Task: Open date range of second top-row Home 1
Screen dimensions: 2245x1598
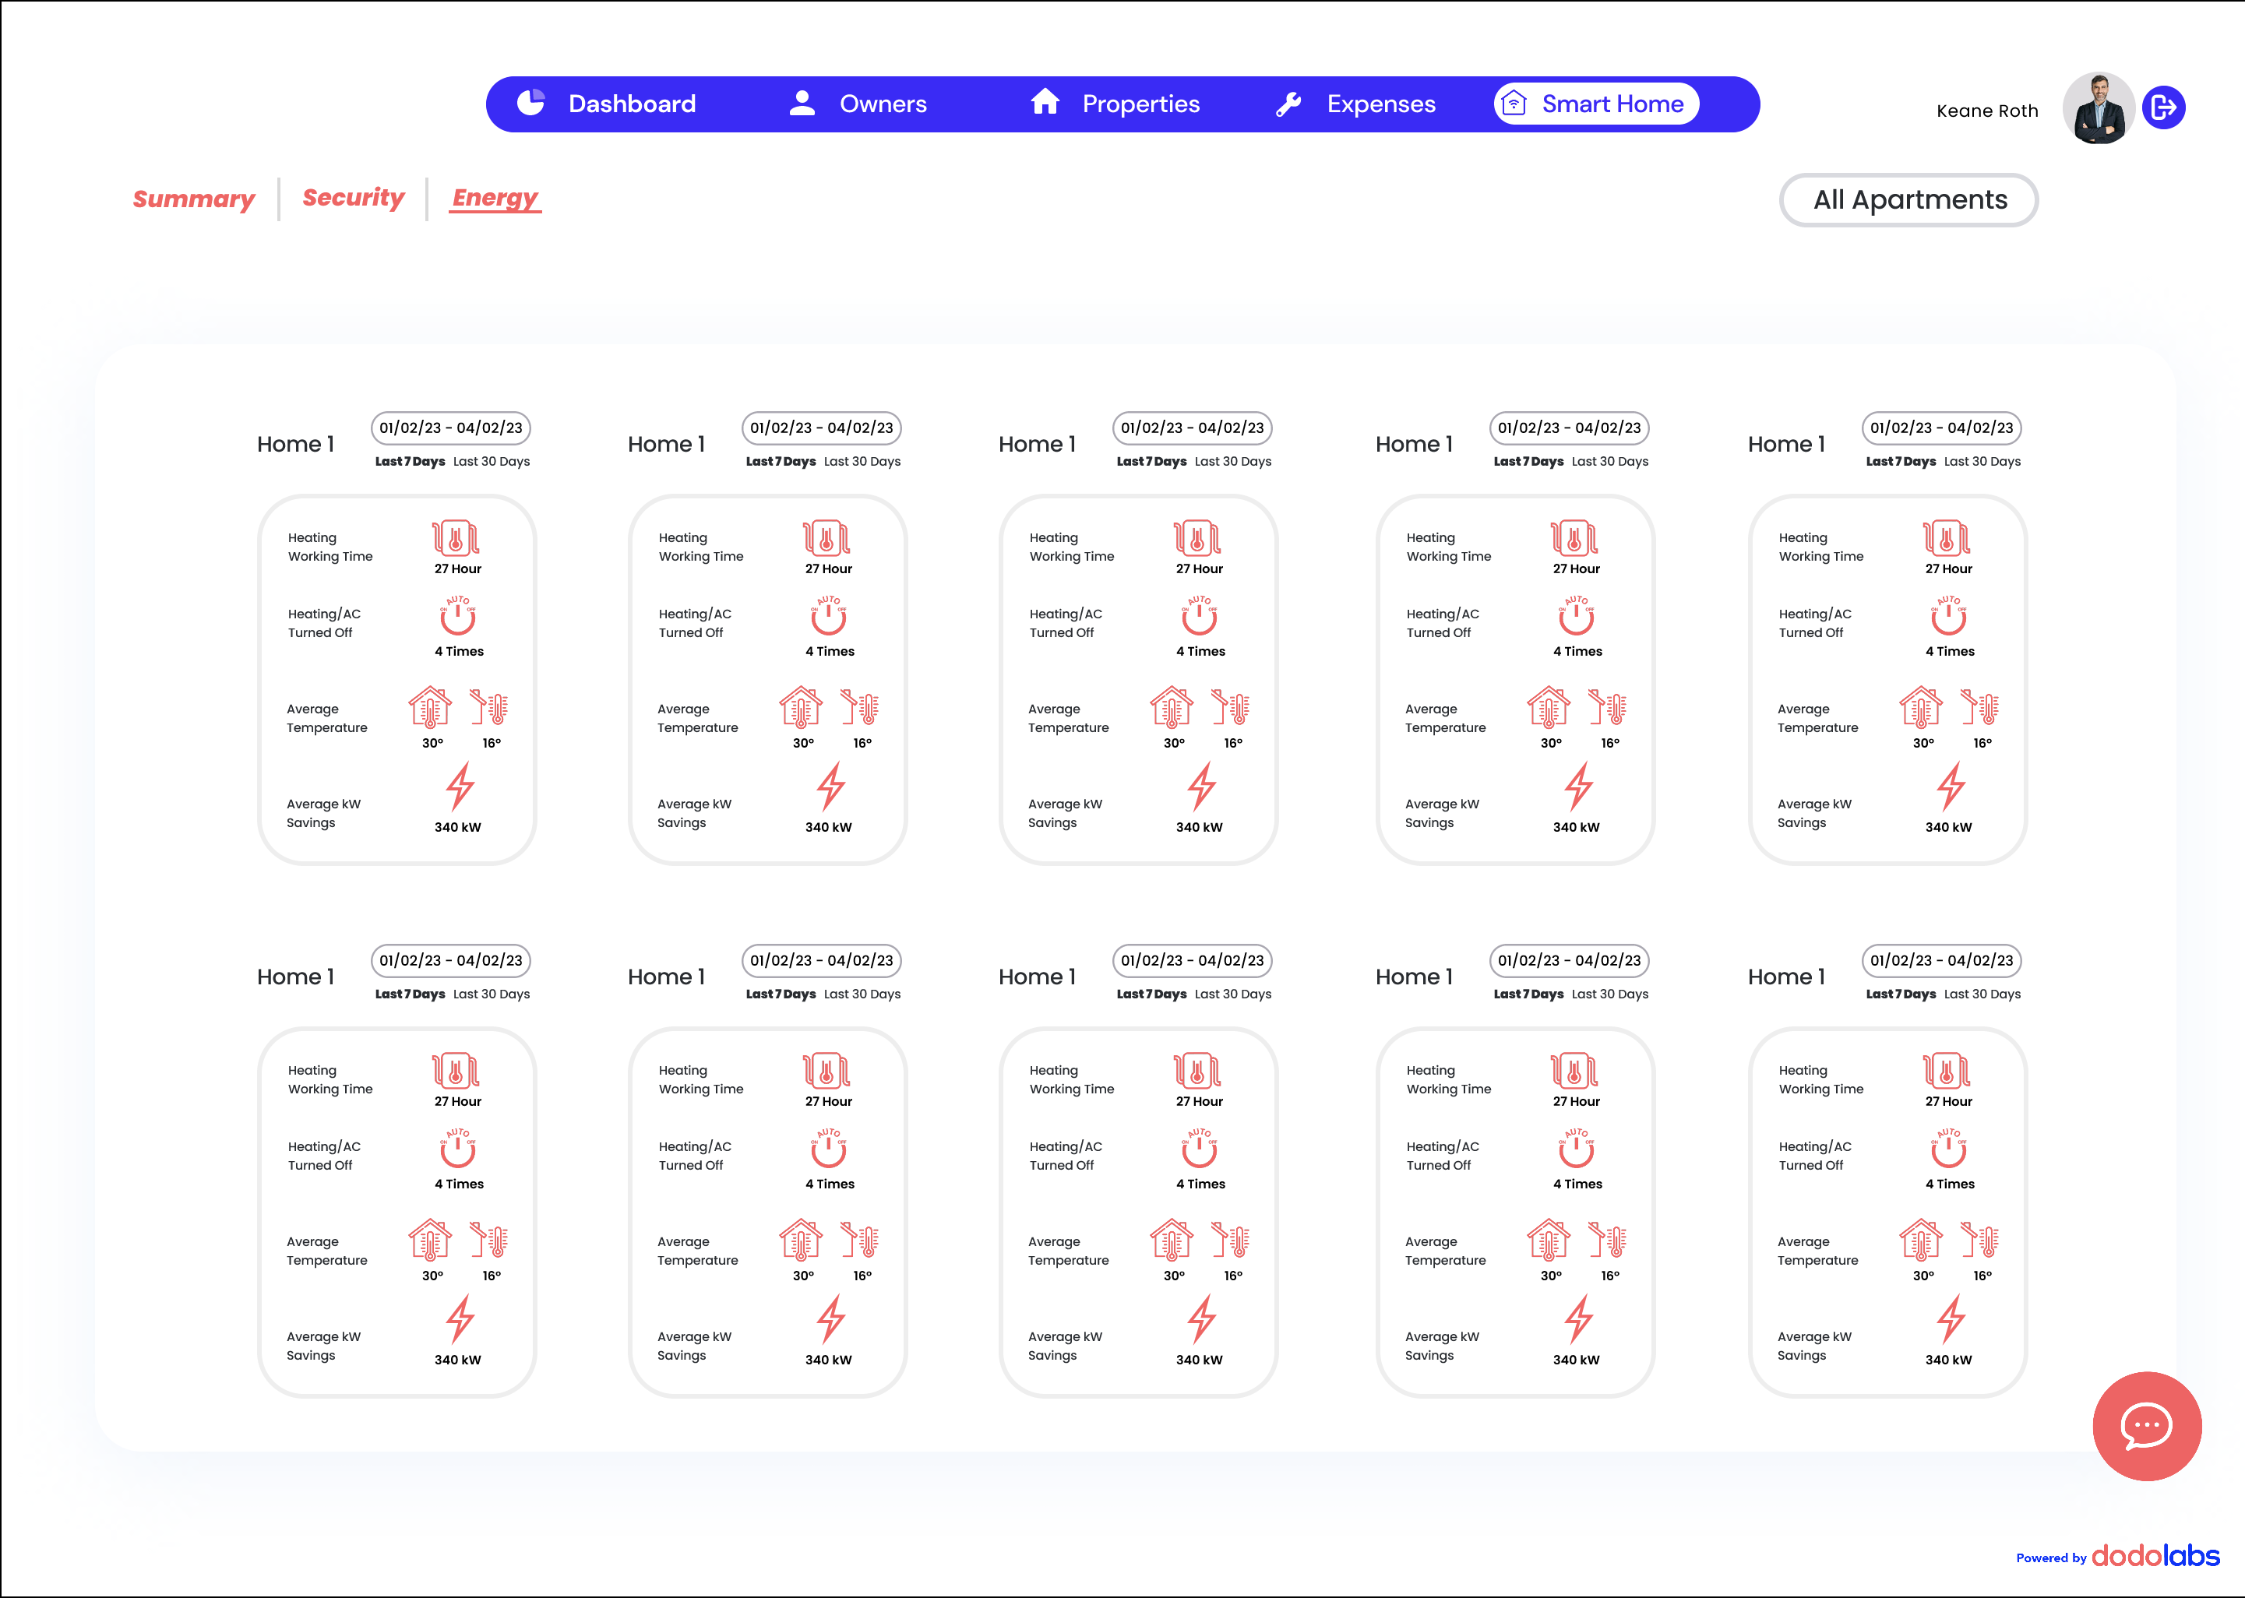Action: 822,428
